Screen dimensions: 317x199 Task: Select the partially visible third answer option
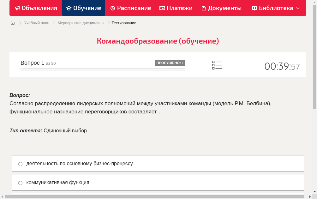pos(158,195)
